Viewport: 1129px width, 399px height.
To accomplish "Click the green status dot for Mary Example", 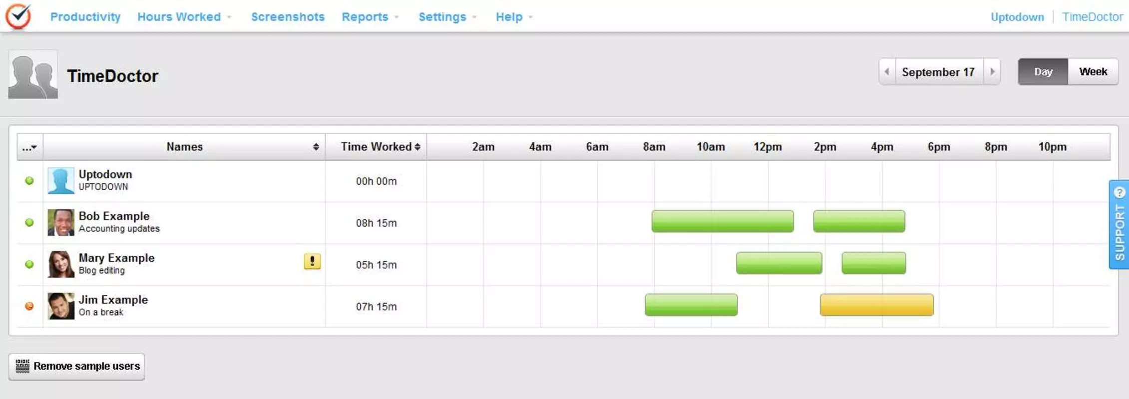I will [29, 264].
